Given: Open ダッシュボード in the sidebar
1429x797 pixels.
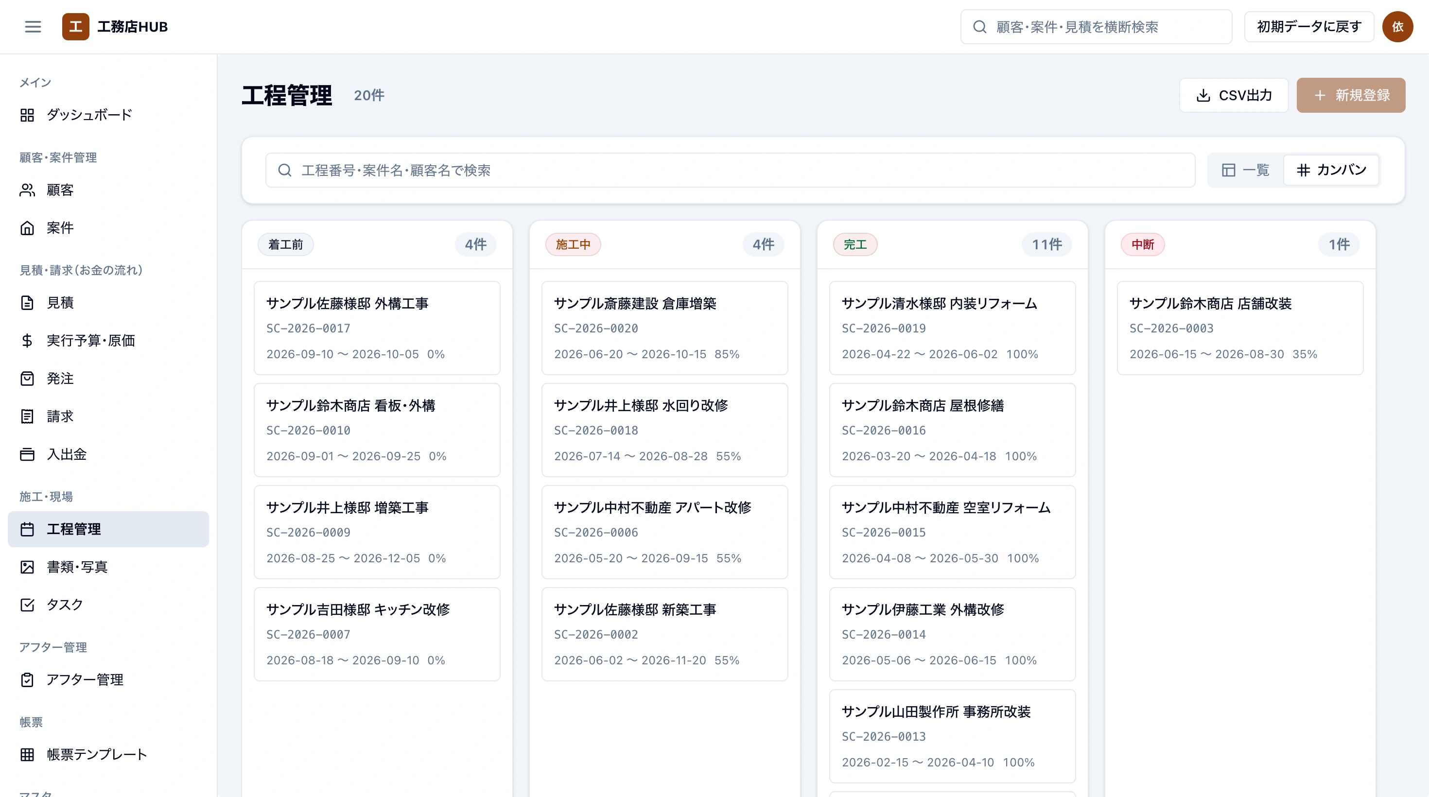Looking at the screenshot, I should [108, 115].
